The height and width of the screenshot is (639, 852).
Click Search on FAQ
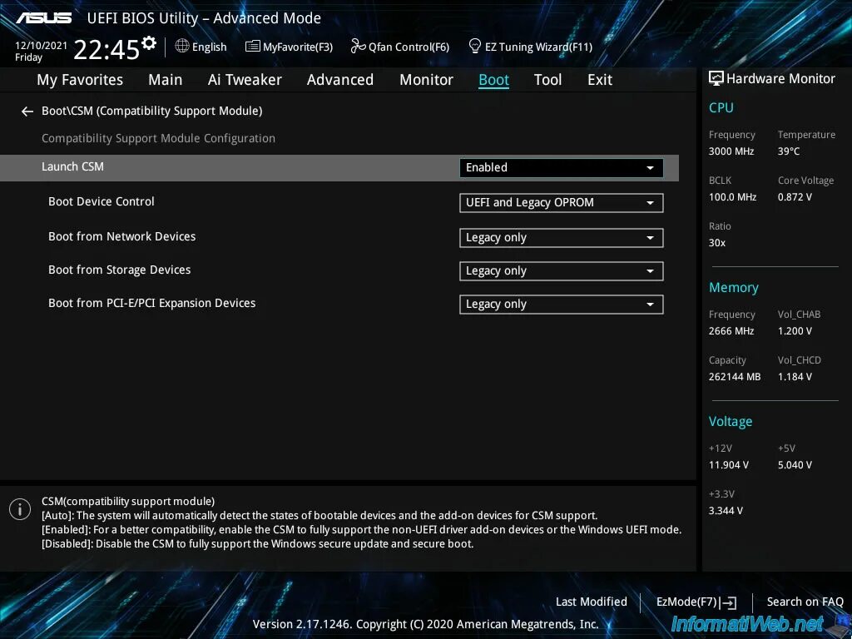805,602
